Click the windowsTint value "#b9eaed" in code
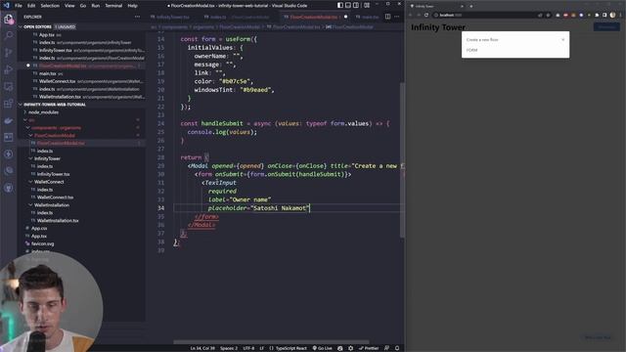Screen dimensions: 626x352 click(256, 90)
